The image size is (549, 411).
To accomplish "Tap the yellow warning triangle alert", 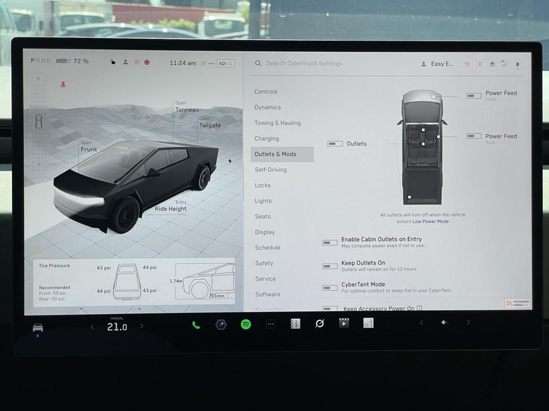I will (37, 250).
